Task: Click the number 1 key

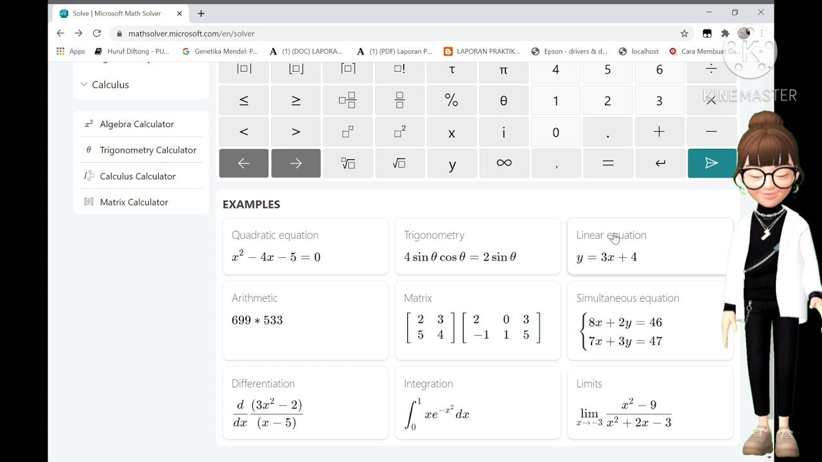Action: [x=556, y=100]
